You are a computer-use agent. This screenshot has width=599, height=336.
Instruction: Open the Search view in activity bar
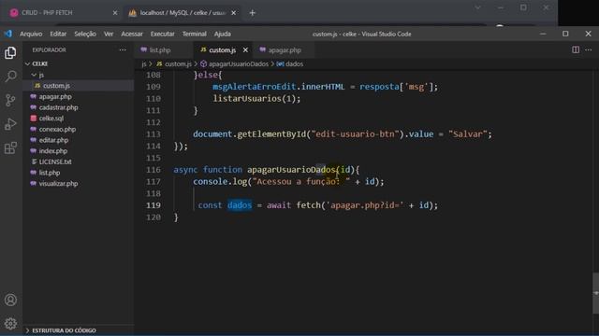[10, 77]
